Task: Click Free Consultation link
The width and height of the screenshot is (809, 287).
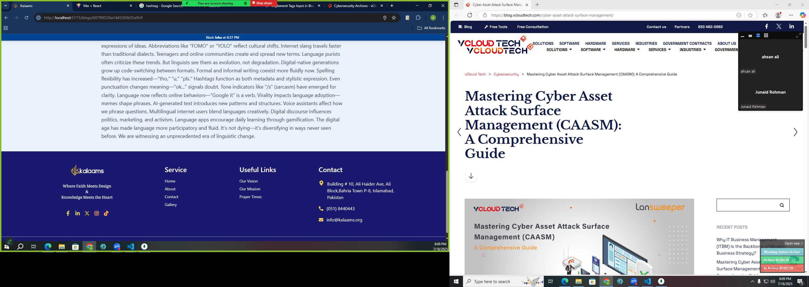Action: pyautogui.click(x=533, y=27)
